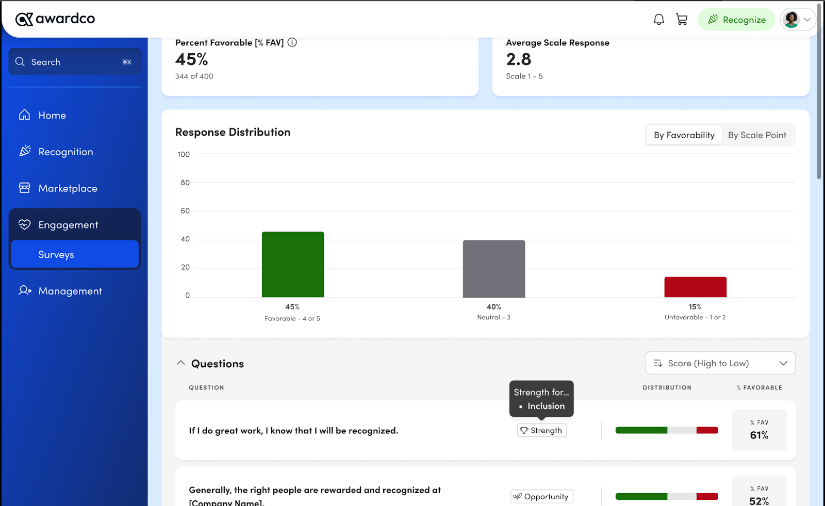Screen dimensions: 825x506
Task: Click the Home house icon in sidebar
Action: 24,115
